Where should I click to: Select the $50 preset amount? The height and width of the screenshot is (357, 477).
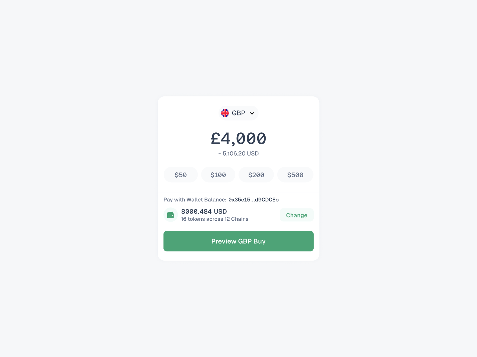[x=180, y=175]
